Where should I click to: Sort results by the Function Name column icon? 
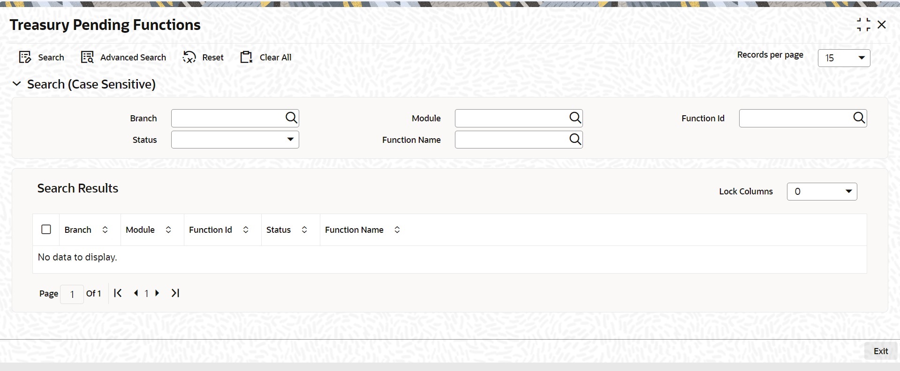[397, 230]
